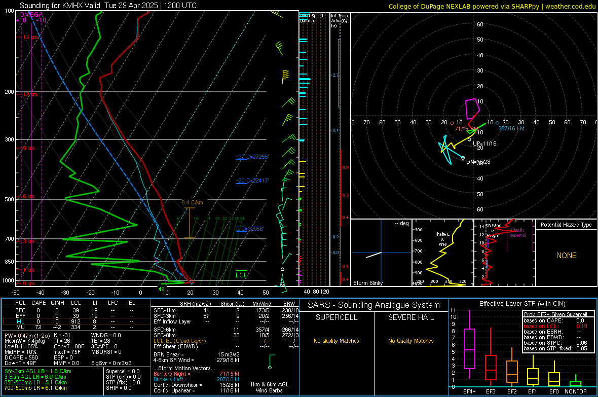Click the red 'based on LCL' probability row
This screenshot has width=598, height=397.
point(555,326)
